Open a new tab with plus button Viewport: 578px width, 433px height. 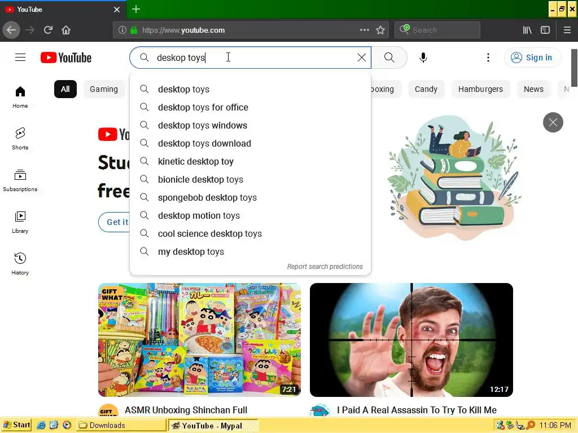136,9
